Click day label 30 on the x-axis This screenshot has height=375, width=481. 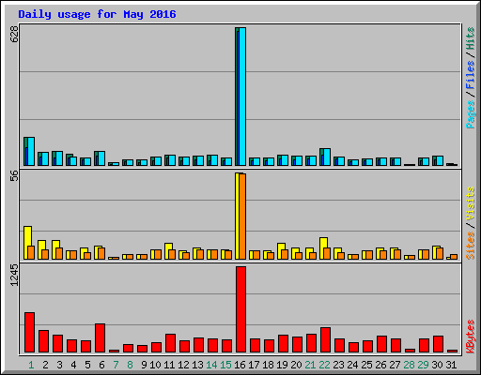click(x=437, y=365)
